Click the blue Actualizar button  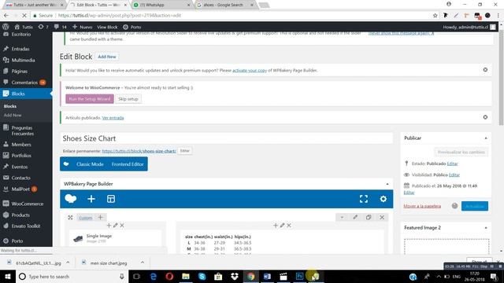pos(475,206)
